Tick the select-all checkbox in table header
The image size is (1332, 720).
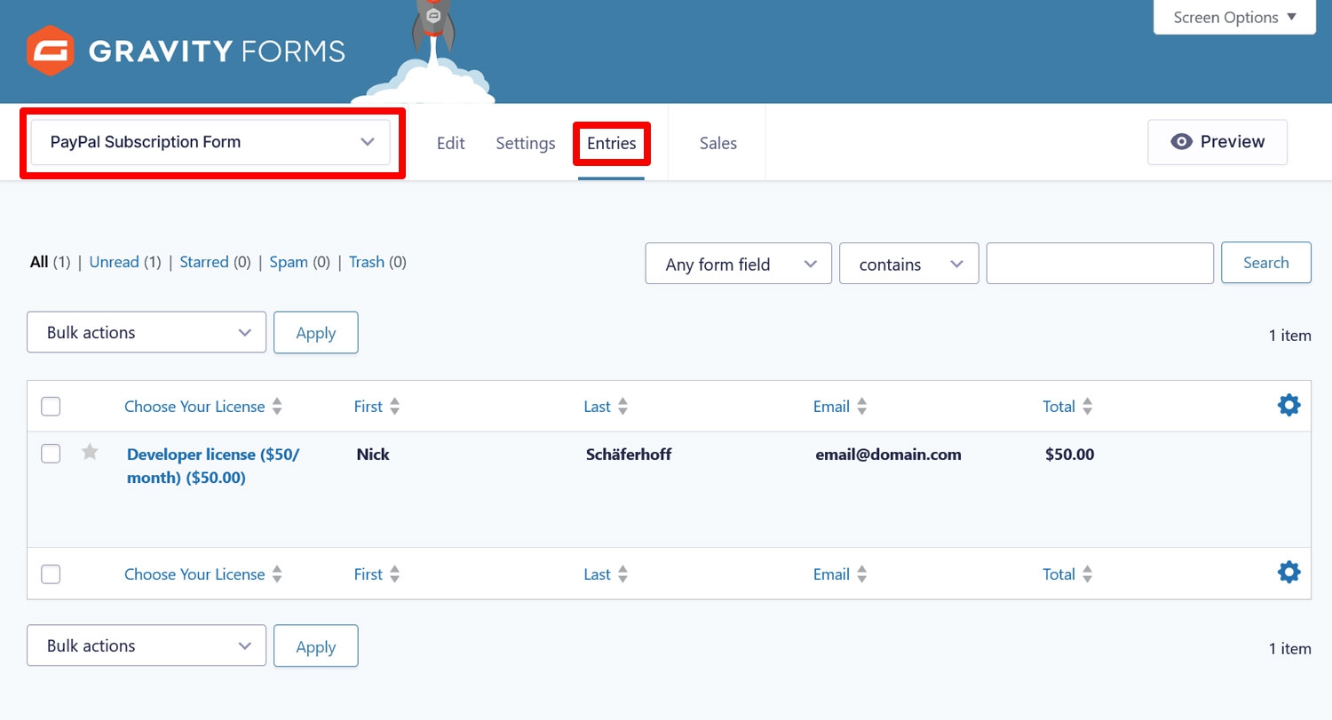coord(51,407)
